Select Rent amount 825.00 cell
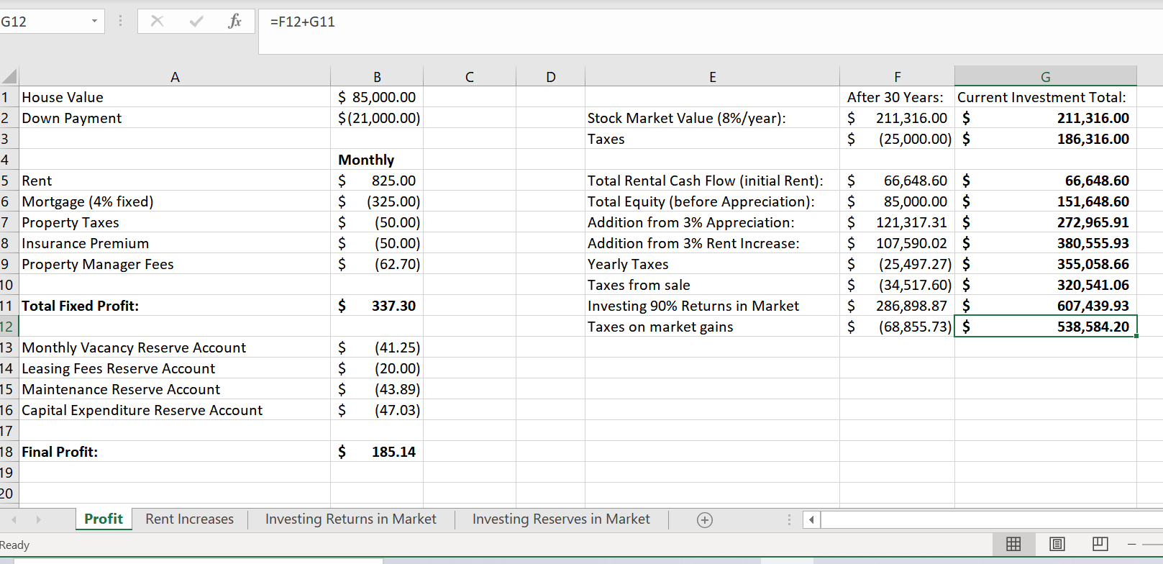The width and height of the screenshot is (1163, 564). [x=377, y=181]
